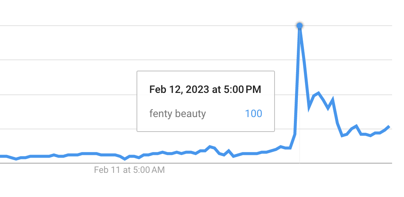The height and width of the screenshot is (197, 404).
Task: Click the steep rising line before the peak
Action: pyautogui.click(x=297, y=82)
